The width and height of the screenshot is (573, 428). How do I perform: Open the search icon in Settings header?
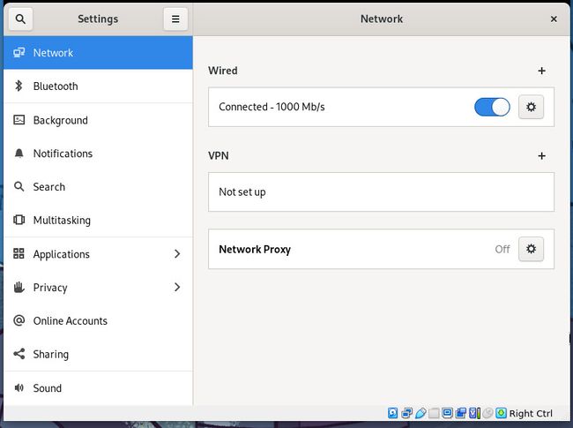point(20,19)
